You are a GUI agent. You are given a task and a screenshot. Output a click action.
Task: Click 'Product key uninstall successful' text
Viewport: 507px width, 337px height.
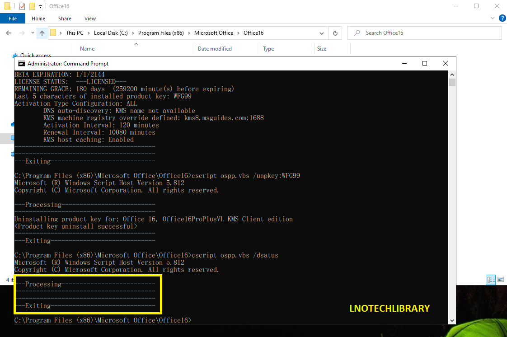click(75, 226)
